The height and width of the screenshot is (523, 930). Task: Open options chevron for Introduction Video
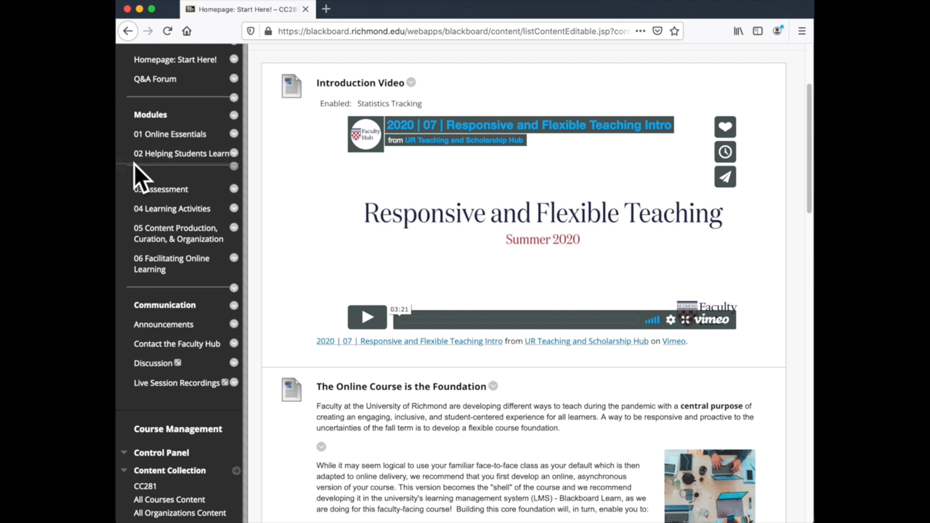[411, 83]
